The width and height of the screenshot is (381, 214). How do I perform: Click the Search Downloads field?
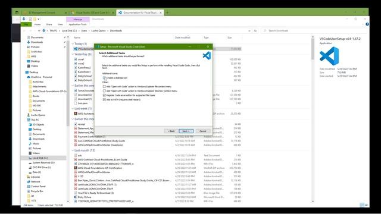click(x=314, y=31)
